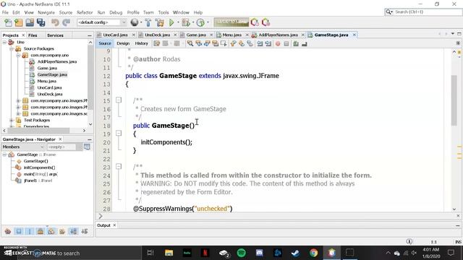This screenshot has width=463, height=260.
Task: Switch to the UnoDeck.java editor tab
Action: pos(157,35)
